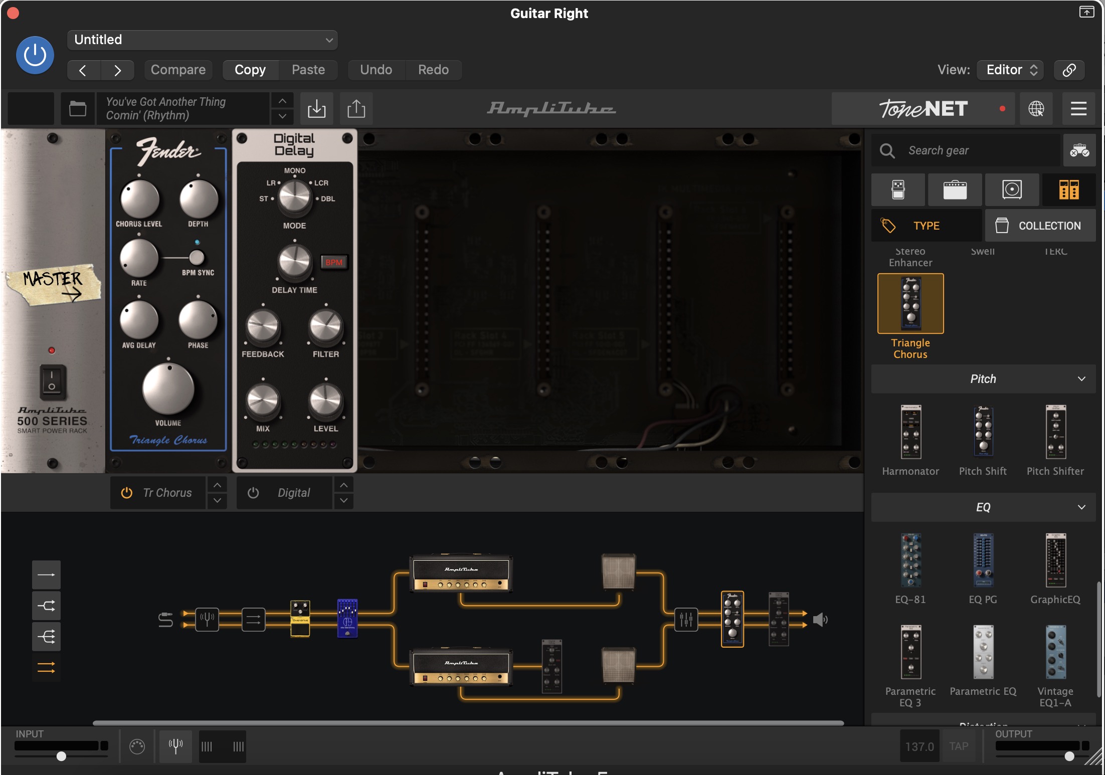The width and height of the screenshot is (1105, 775).
Task: Toggle the BPM button on Digital Delay
Action: click(x=334, y=262)
